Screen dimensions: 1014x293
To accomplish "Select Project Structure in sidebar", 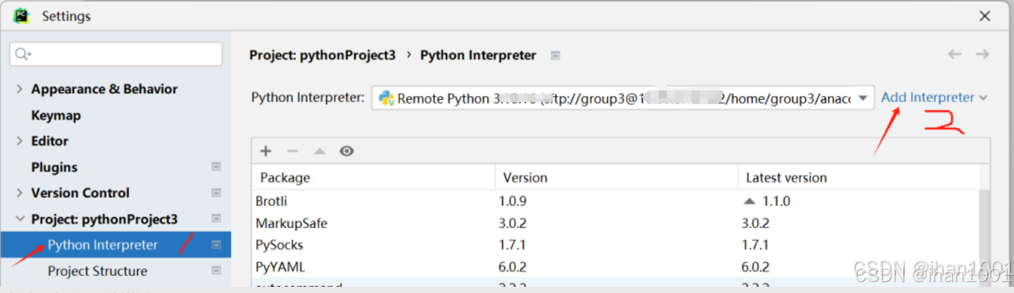I will click(97, 271).
